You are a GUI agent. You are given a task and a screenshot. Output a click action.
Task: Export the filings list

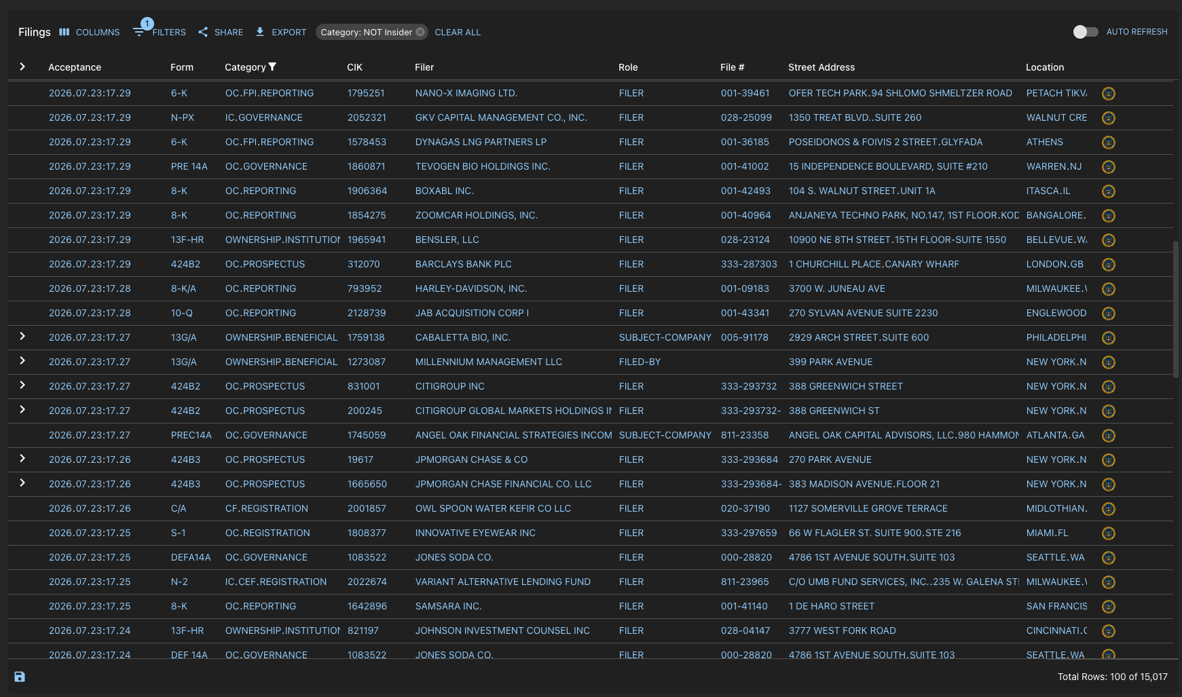point(280,32)
